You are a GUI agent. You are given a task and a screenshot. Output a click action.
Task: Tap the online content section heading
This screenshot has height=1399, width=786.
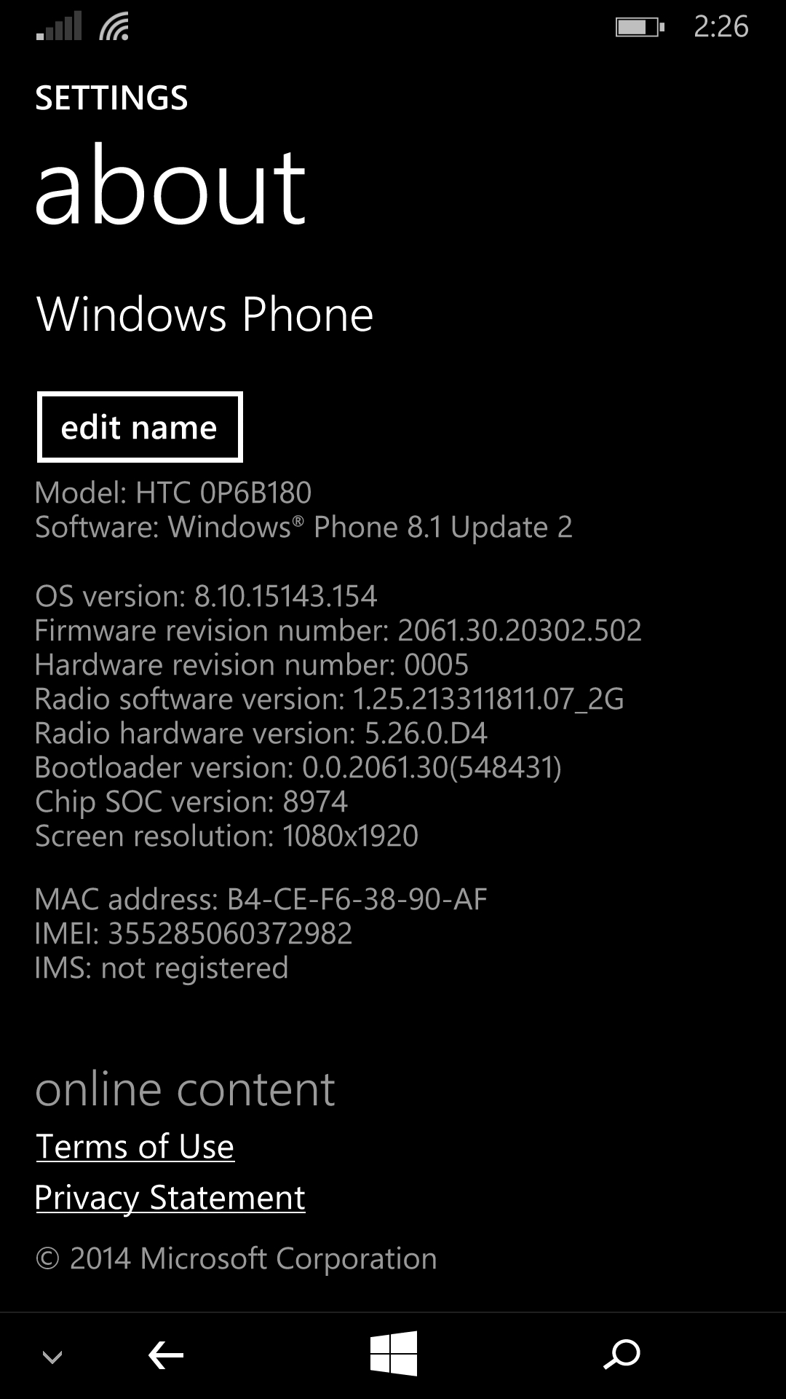tap(185, 1089)
